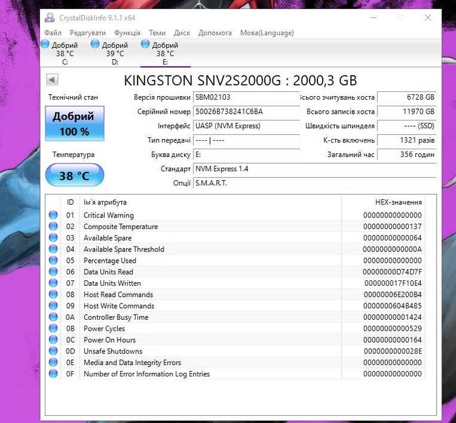Click the disk title KINGSTON SNV2S2000G
This screenshot has height=423, width=456.
240,80
